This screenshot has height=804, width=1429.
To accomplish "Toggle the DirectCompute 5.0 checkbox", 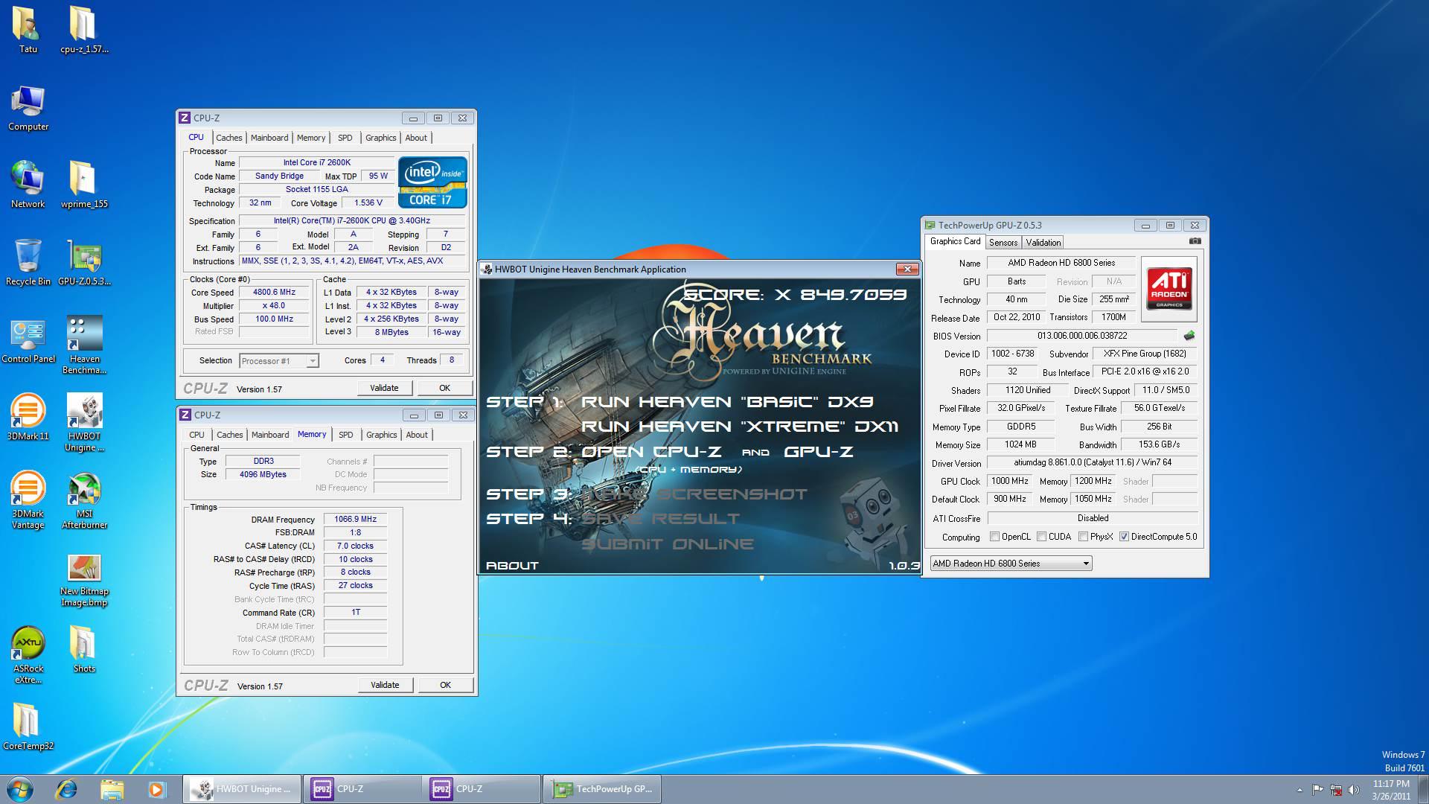I will [1124, 537].
